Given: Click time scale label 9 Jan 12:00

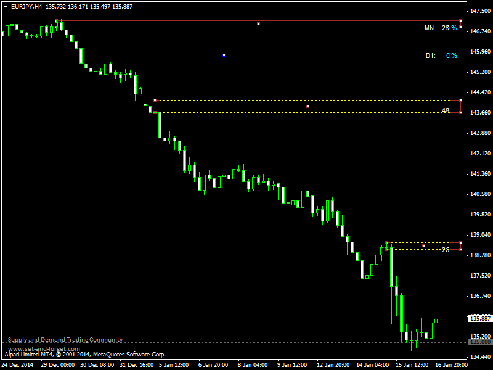Looking at the screenshot, I should pyautogui.click(x=292, y=365).
